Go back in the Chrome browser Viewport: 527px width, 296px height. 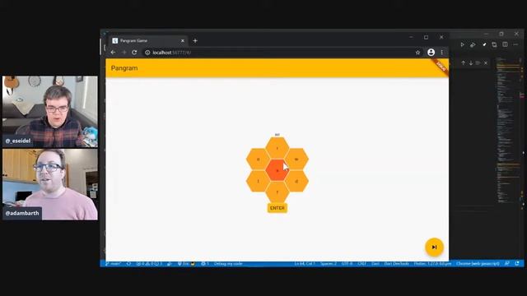pos(113,53)
